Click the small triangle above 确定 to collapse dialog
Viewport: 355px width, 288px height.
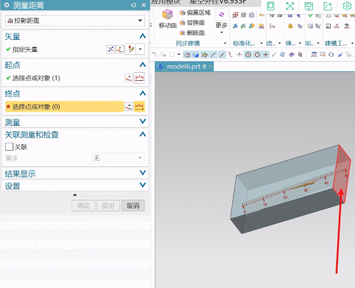(x=75, y=195)
